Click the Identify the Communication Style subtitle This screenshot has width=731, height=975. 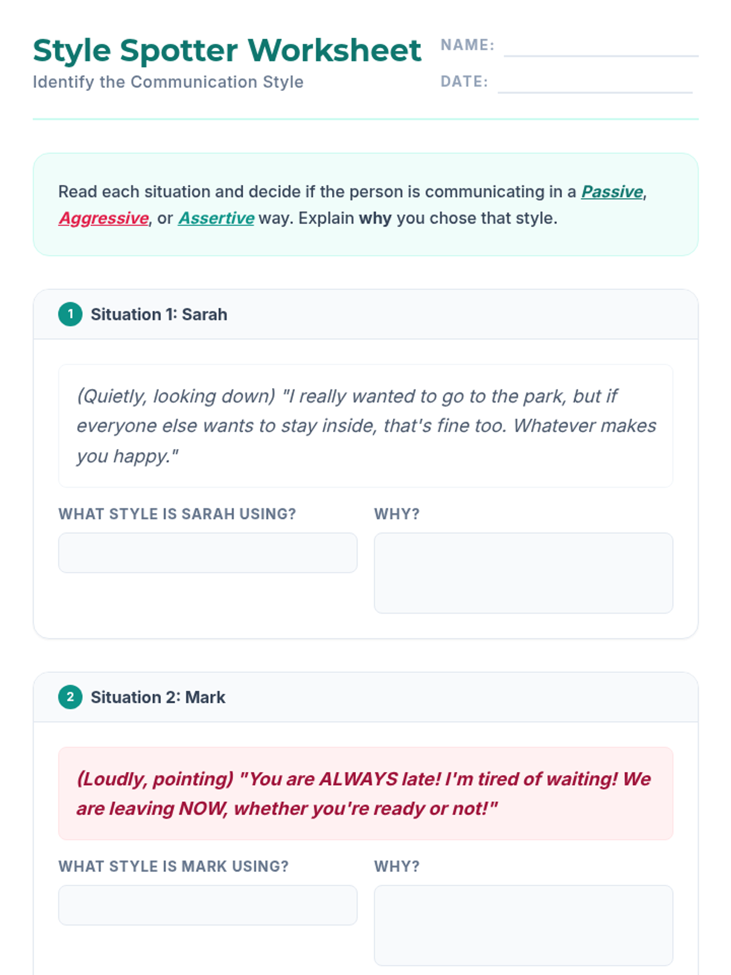click(168, 82)
